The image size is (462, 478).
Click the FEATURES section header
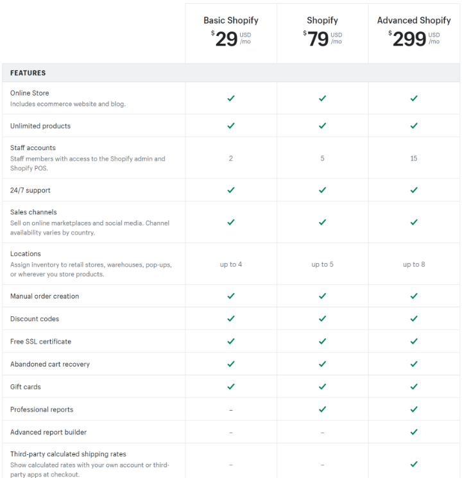click(28, 73)
